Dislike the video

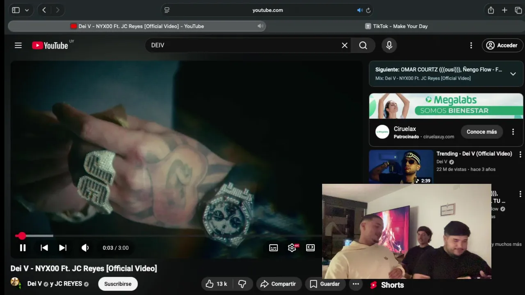click(242, 284)
